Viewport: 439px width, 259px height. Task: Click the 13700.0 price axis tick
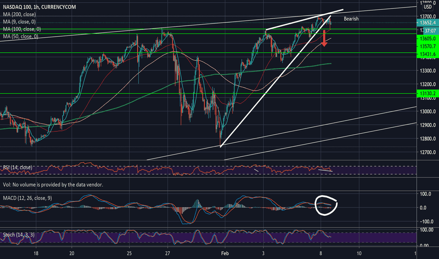(x=428, y=16)
